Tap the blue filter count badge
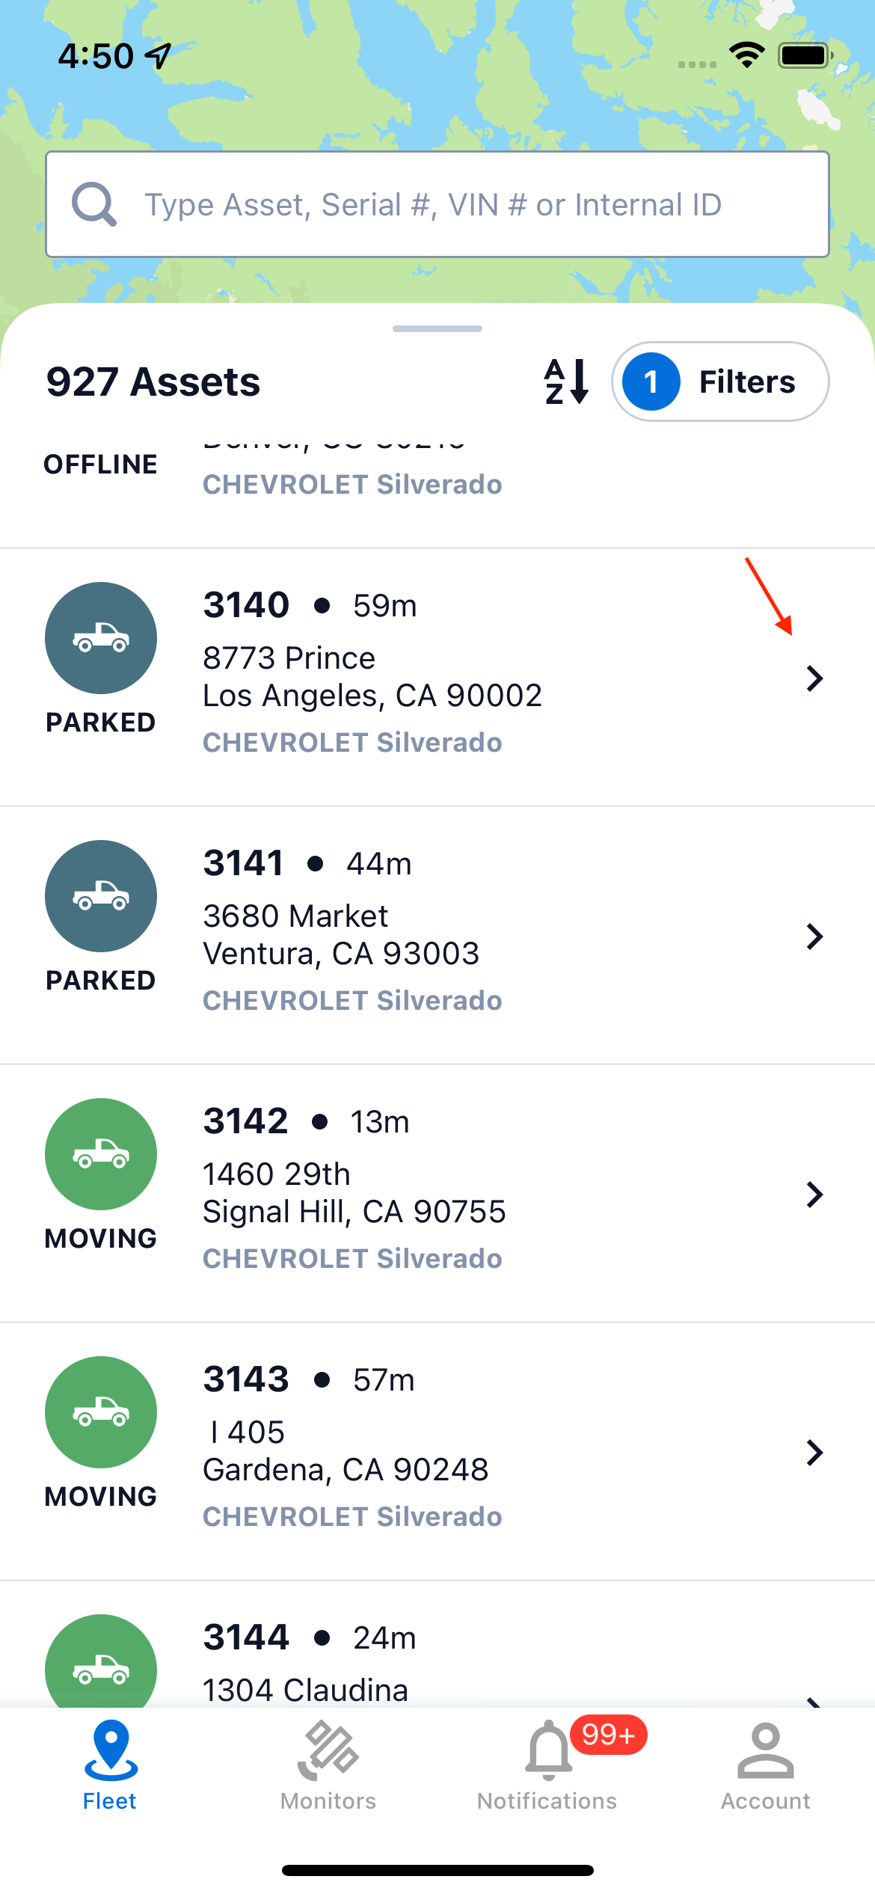Image resolution: width=875 pixels, height=1894 pixels. pyautogui.click(x=651, y=381)
